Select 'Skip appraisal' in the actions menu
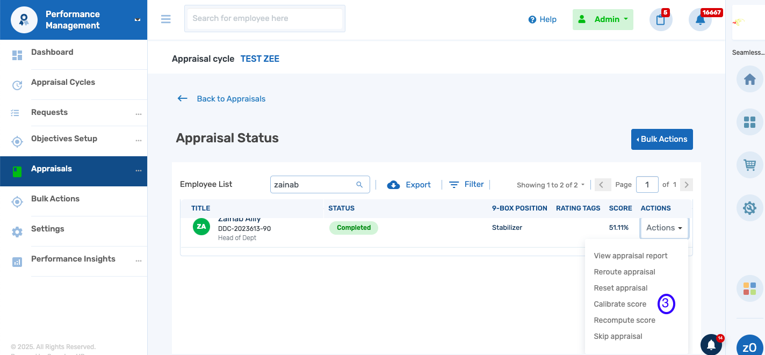 point(618,336)
